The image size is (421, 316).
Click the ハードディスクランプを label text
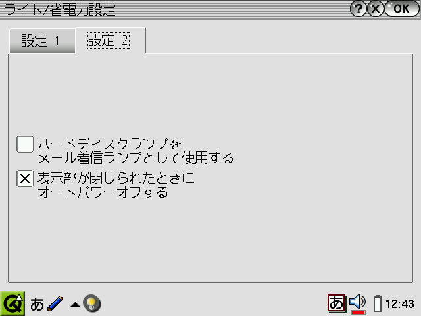coord(110,144)
